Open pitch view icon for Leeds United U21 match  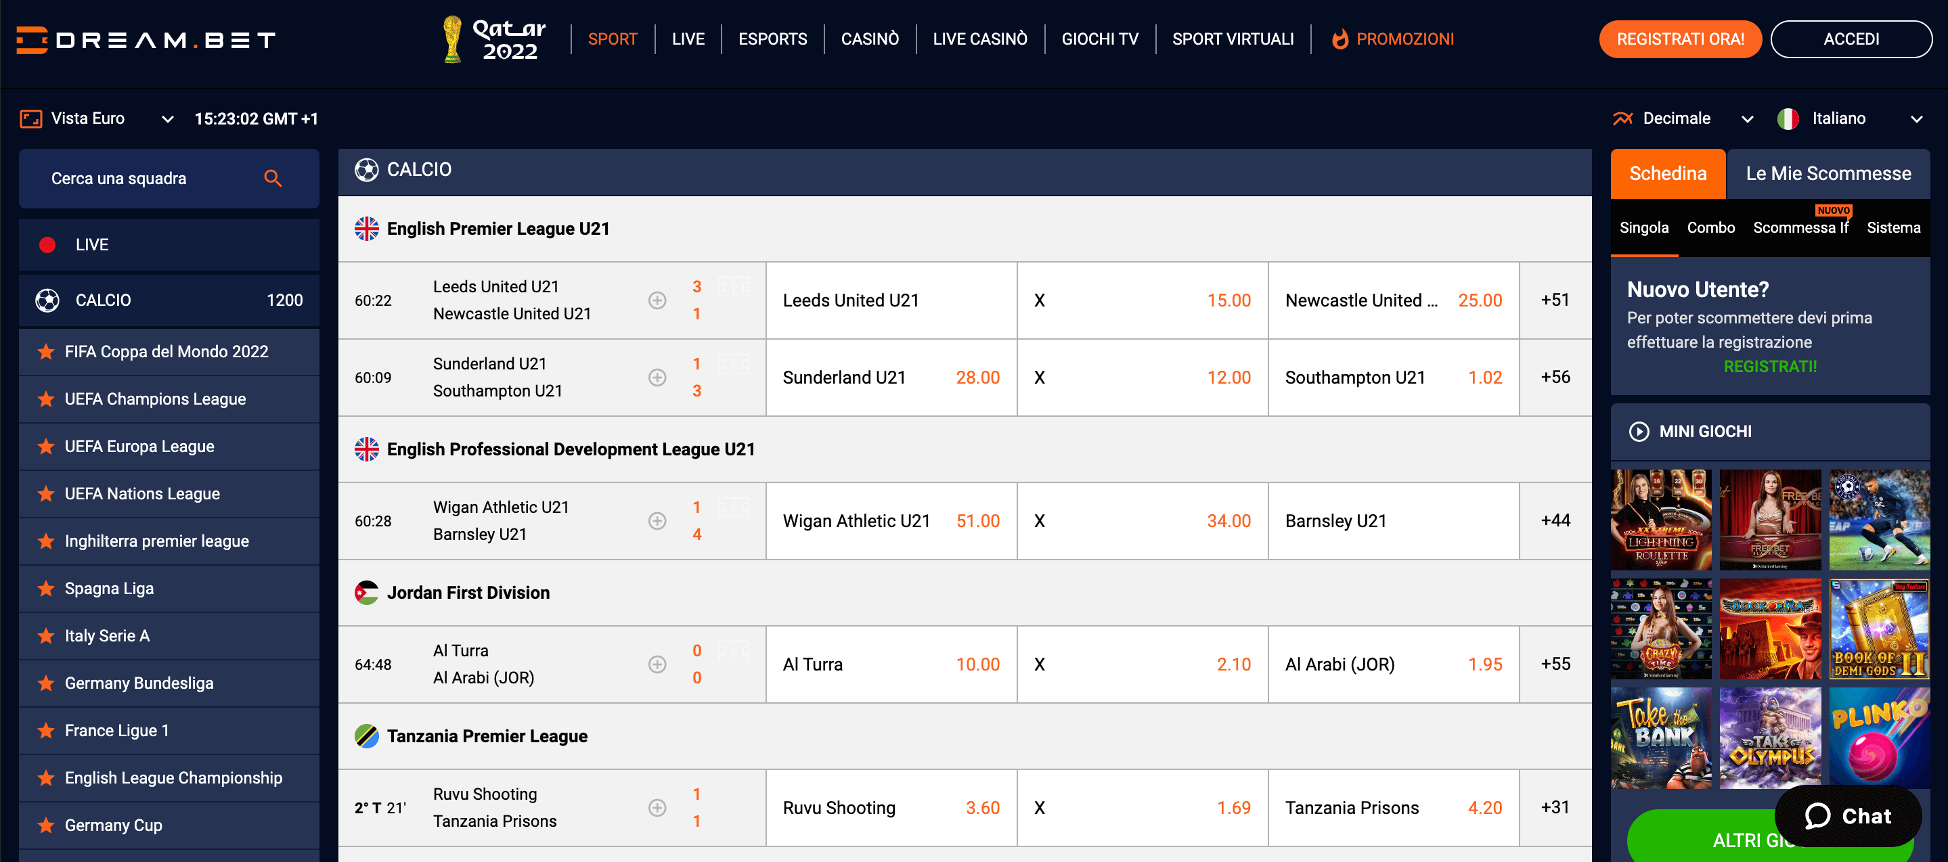click(733, 287)
